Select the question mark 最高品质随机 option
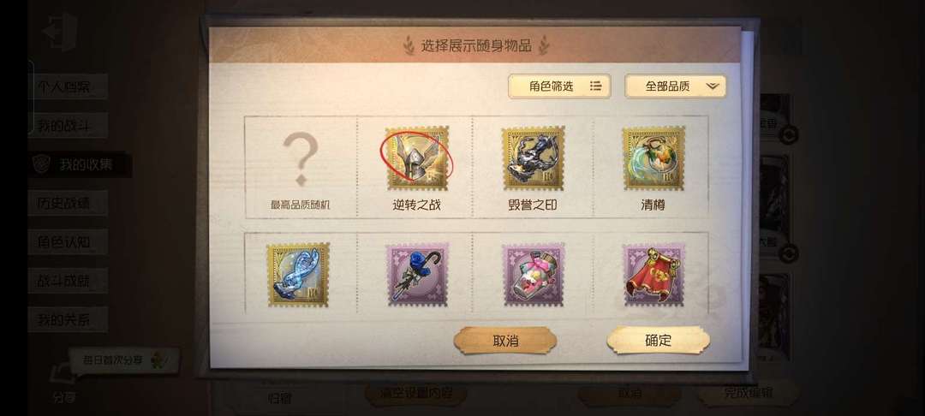The height and width of the screenshot is (416, 925). [301, 168]
